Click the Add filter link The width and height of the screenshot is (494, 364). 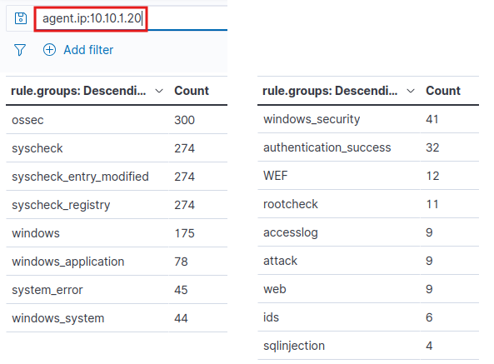[88, 50]
